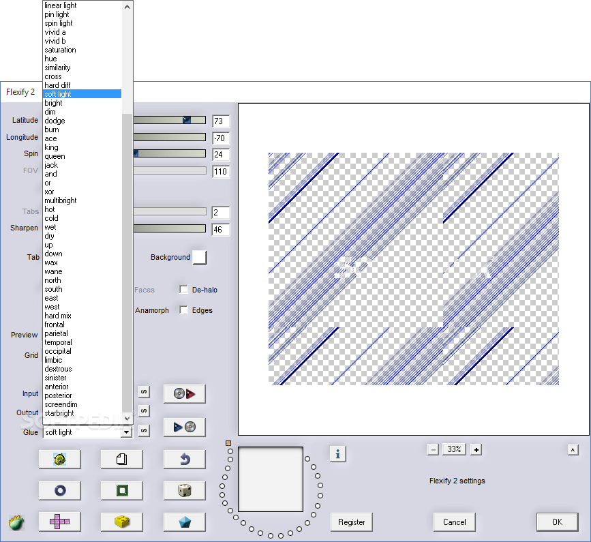The image size is (591, 542).
Task: Click the Longitude value field -70
Action: pos(221,138)
